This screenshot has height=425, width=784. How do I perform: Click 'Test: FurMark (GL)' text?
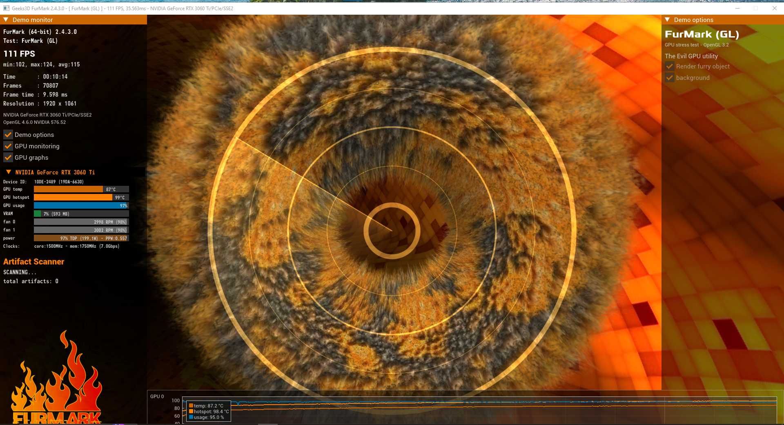coord(30,41)
